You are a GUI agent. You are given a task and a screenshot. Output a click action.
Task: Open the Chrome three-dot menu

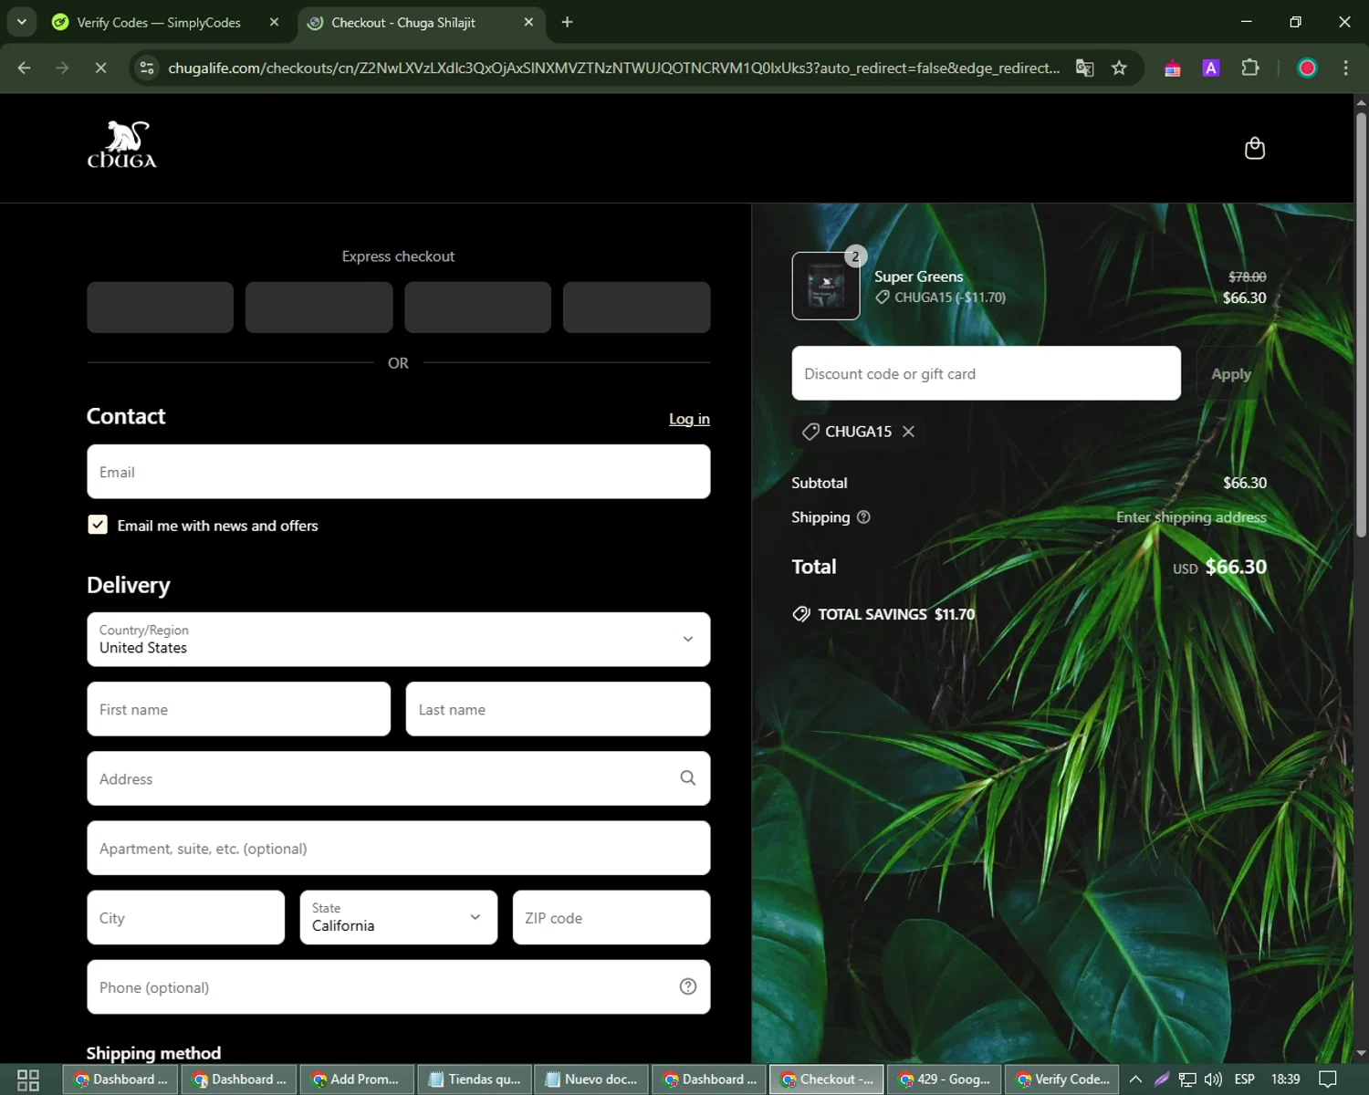click(x=1345, y=68)
